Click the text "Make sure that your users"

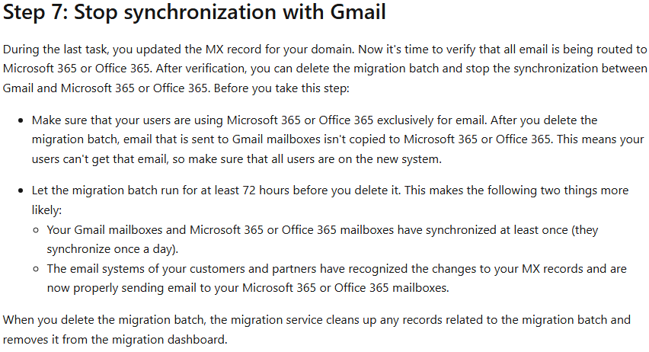[x=101, y=120]
